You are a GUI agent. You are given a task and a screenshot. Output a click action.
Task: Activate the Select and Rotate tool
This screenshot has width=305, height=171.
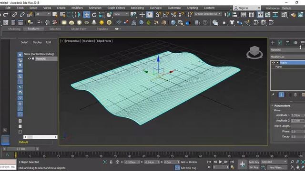94,15
